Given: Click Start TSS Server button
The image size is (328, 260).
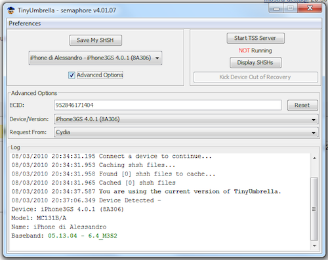Looking at the screenshot, I should [255, 38].
